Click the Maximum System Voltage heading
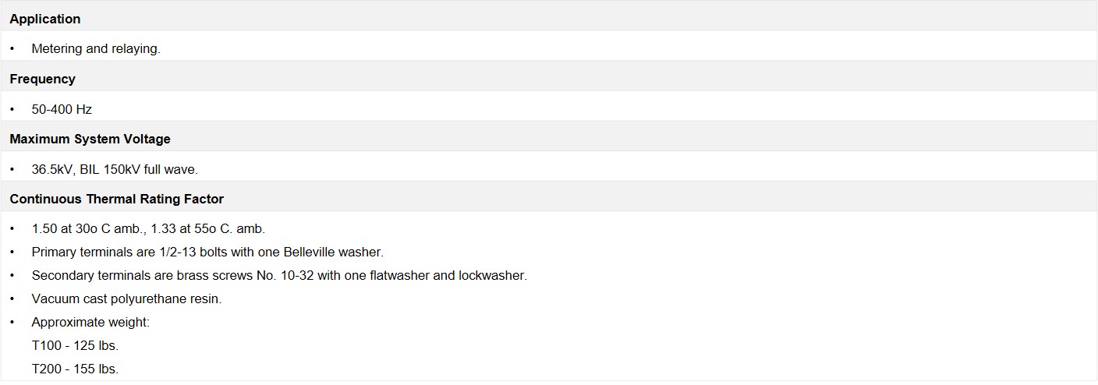Image resolution: width=1098 pixels, height=385 pixels. [90, 139]
